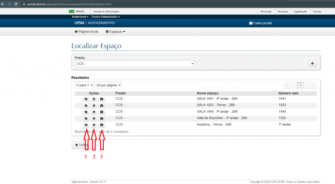Viewport: 335px width, 184px height.
Task: Show info icon for Auditório row
Action: coord(94,125)
